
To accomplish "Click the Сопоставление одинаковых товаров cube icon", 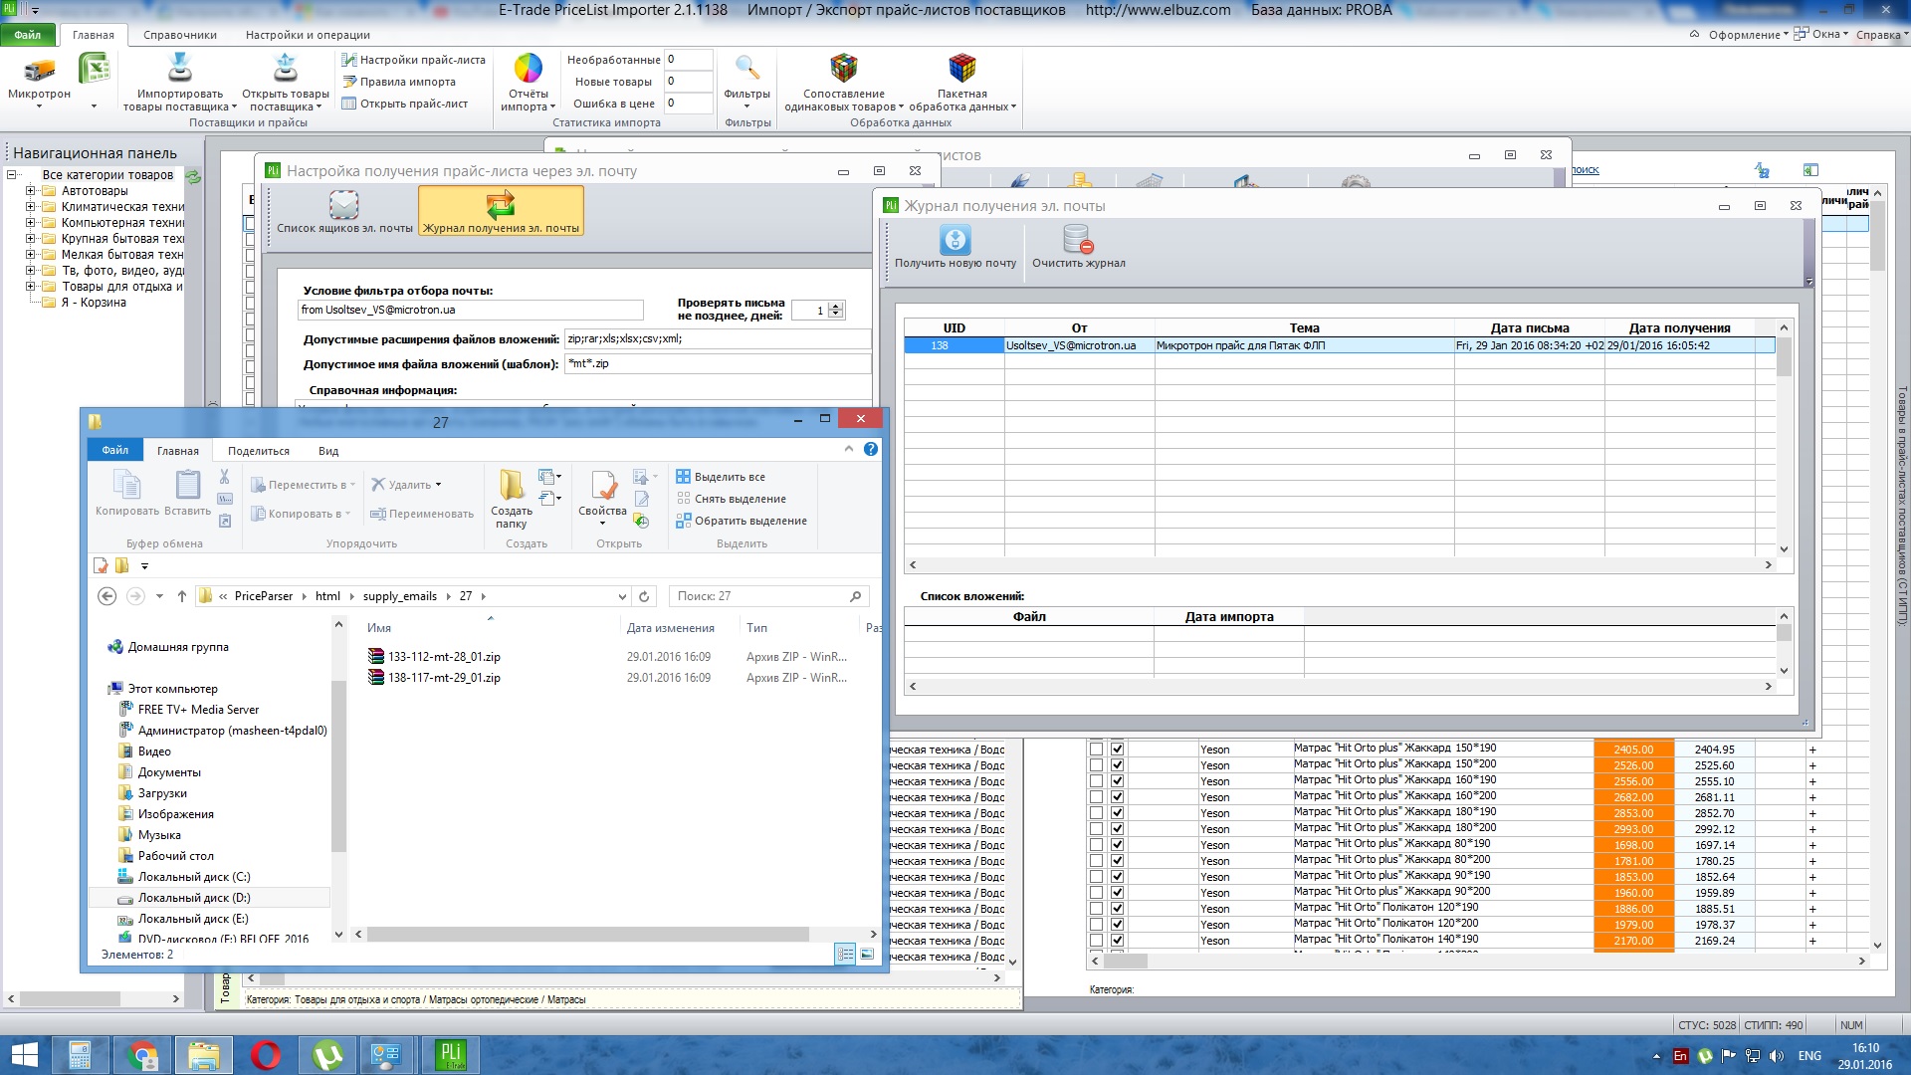I will (x=844, y=68).
